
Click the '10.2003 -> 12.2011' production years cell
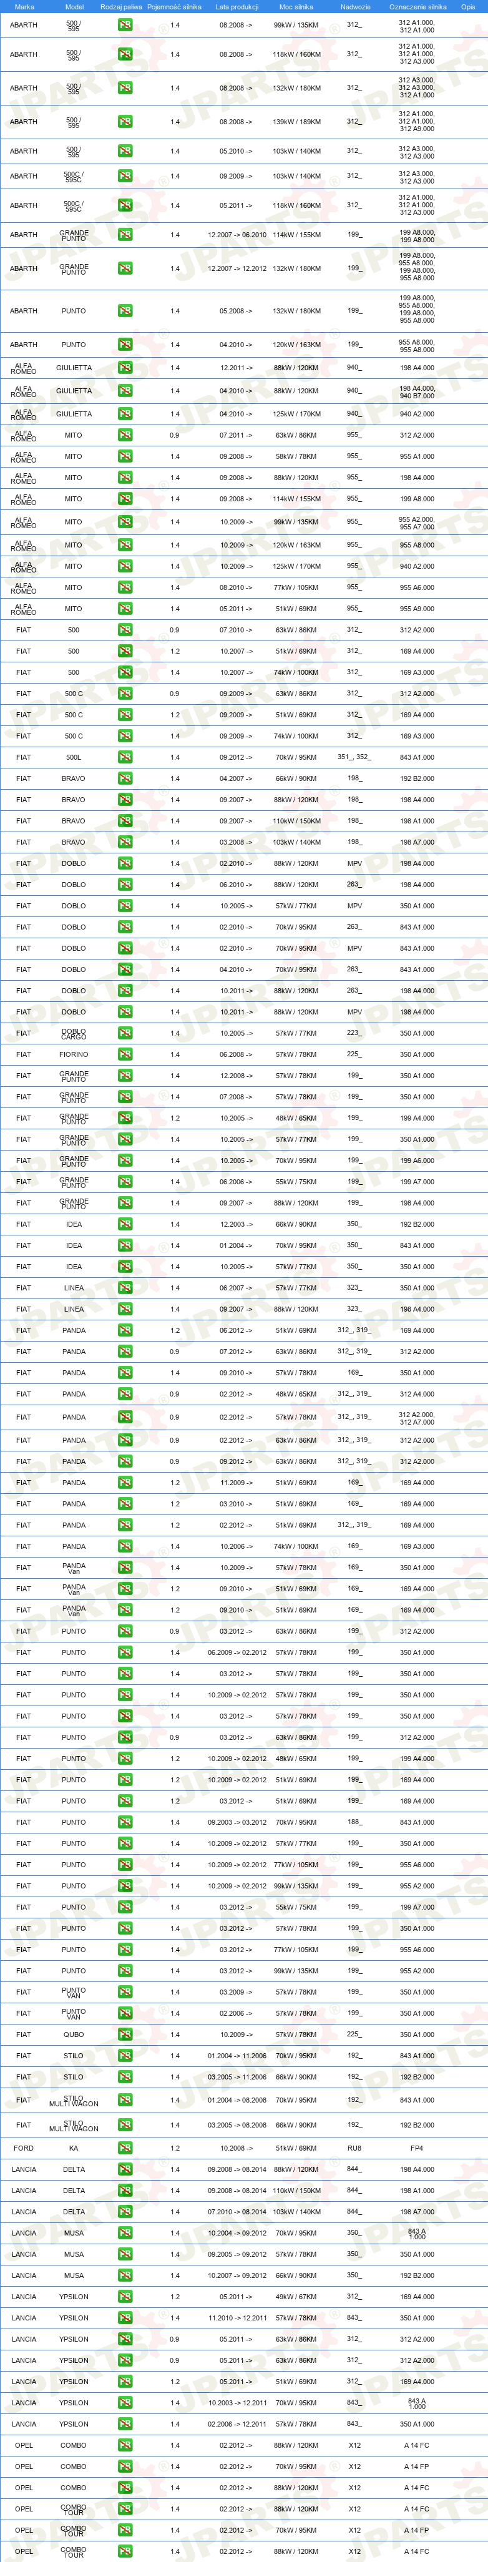[237, 2403]
